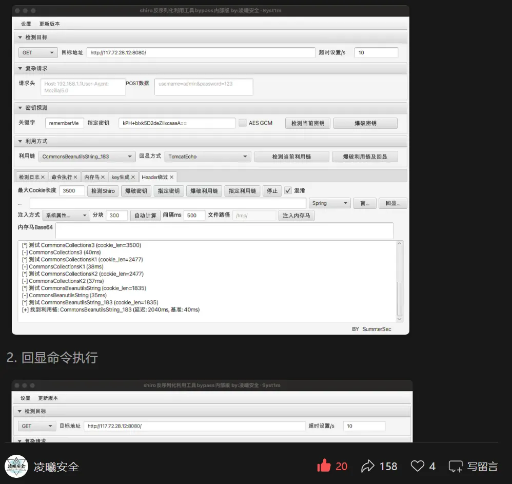Image resolution: width=512 pixels, height=484 pixels.
Task: Click the 爆破利用链 button
Action: [x=204, y=191]
